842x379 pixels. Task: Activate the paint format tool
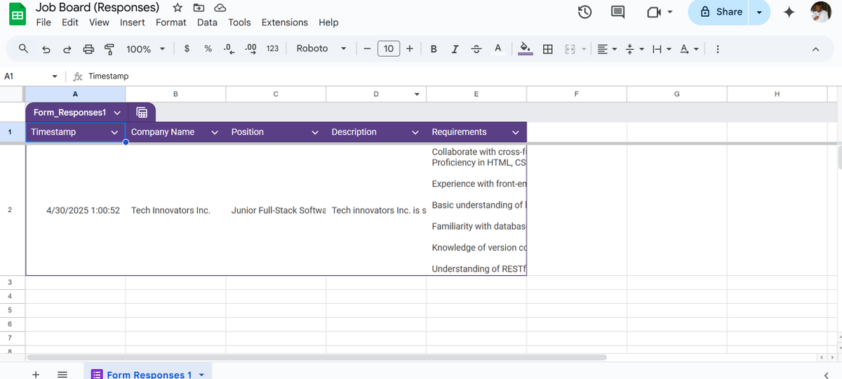click(109, 48)
